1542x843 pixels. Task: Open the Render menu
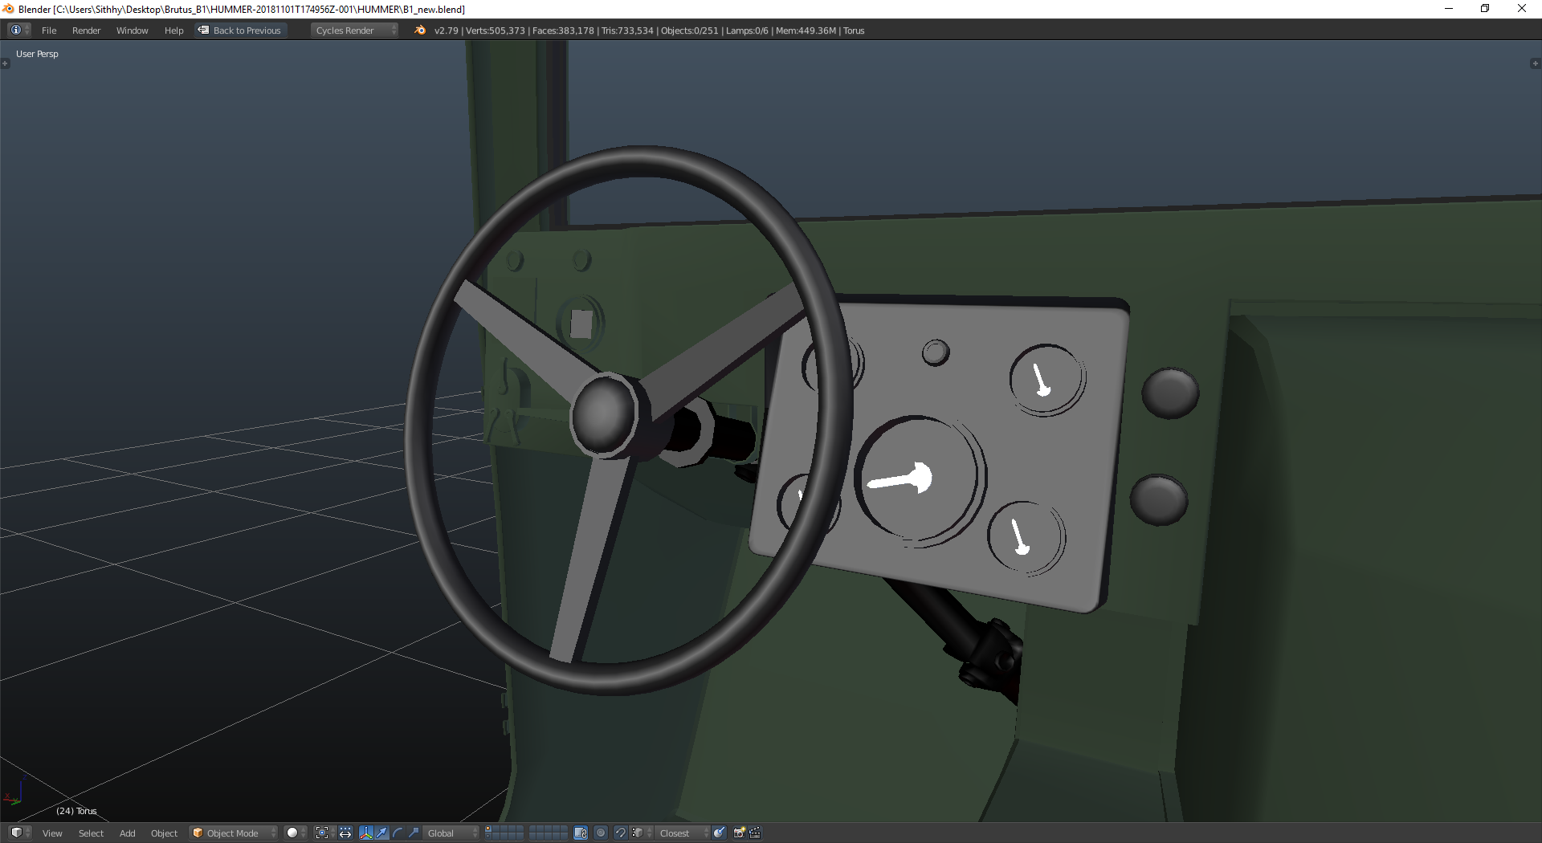pos(86,31)
